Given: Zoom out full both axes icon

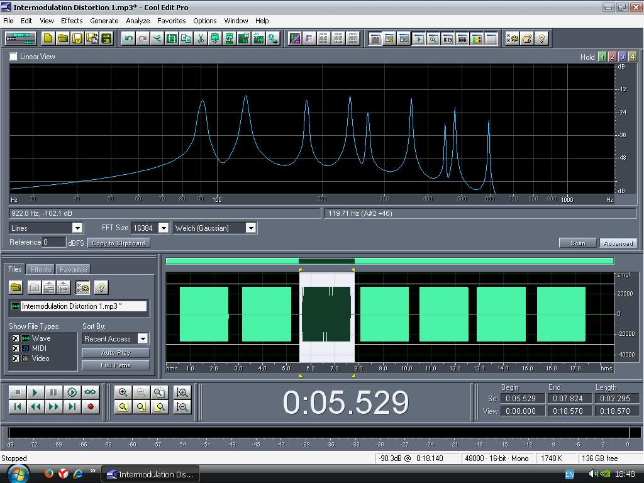Looking at the screenshot, I should point(159,392).
